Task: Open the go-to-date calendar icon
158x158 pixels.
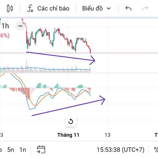Action: coord(41,150)
